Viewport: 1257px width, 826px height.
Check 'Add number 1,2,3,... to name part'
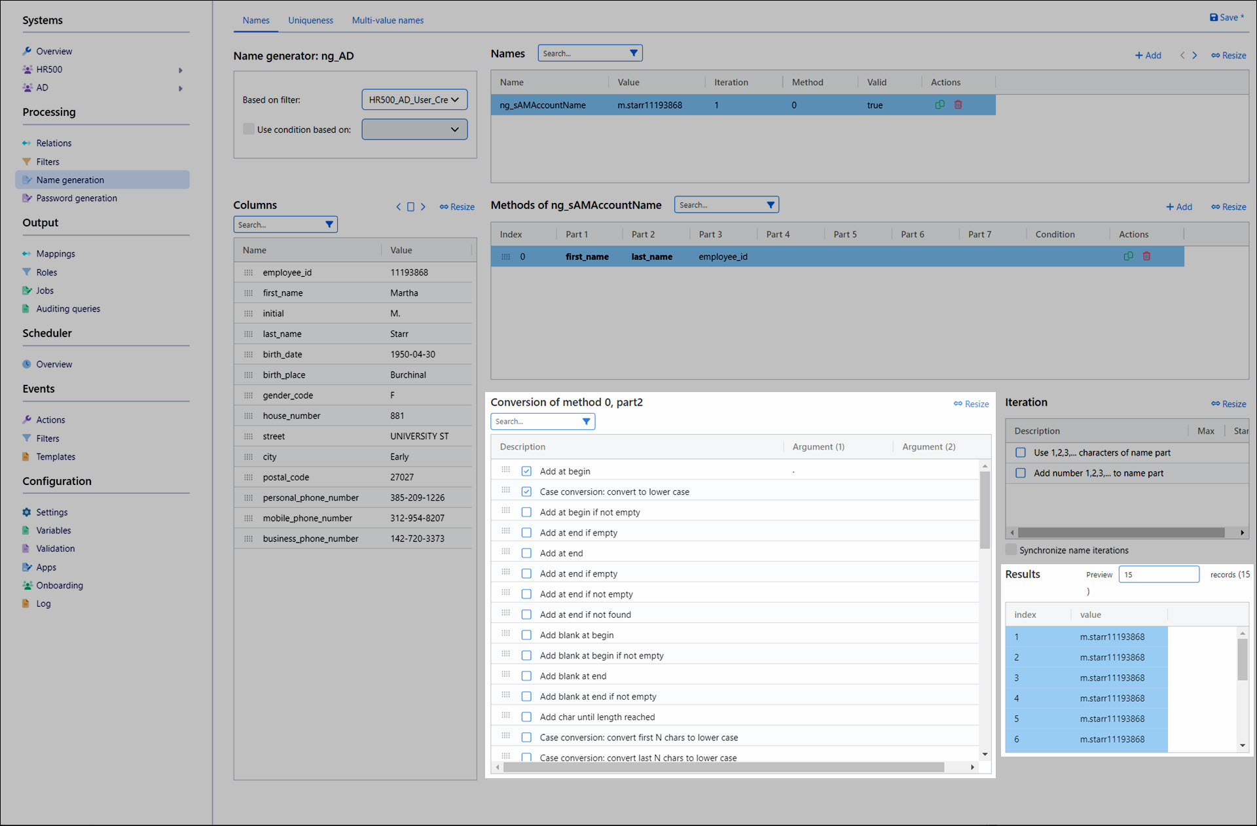[1020, 473]
